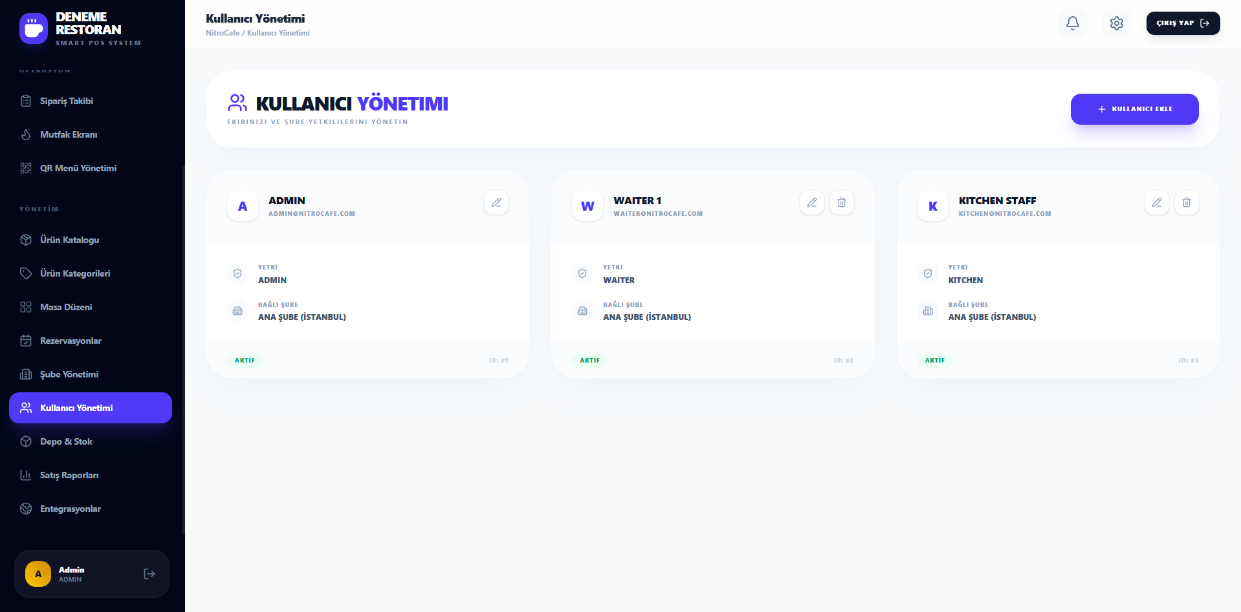Edit the Waiter 1 user card

click(811, 202)
